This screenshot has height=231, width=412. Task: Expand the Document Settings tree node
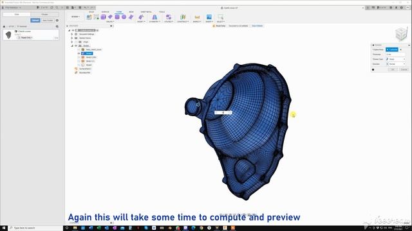tap(71, 34)
